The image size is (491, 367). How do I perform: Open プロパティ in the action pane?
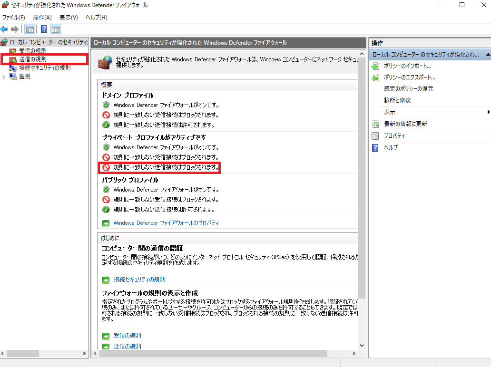pyautogui.click(x=394, y=136)
